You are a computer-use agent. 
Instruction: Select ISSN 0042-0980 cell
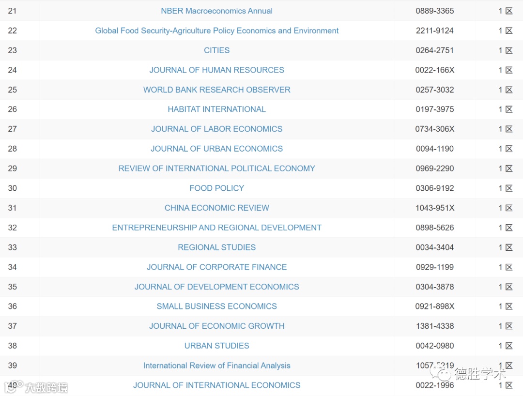pyautogui.click(x=434, y=346)
